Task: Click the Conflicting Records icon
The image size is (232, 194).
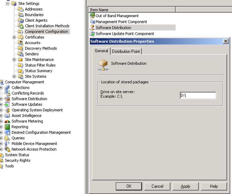Action: (7, 93)
